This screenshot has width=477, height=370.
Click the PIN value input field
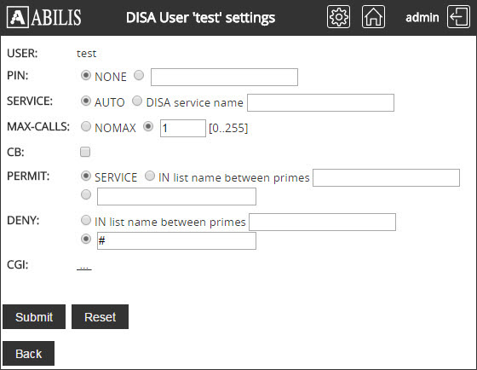tap(224, 77)
